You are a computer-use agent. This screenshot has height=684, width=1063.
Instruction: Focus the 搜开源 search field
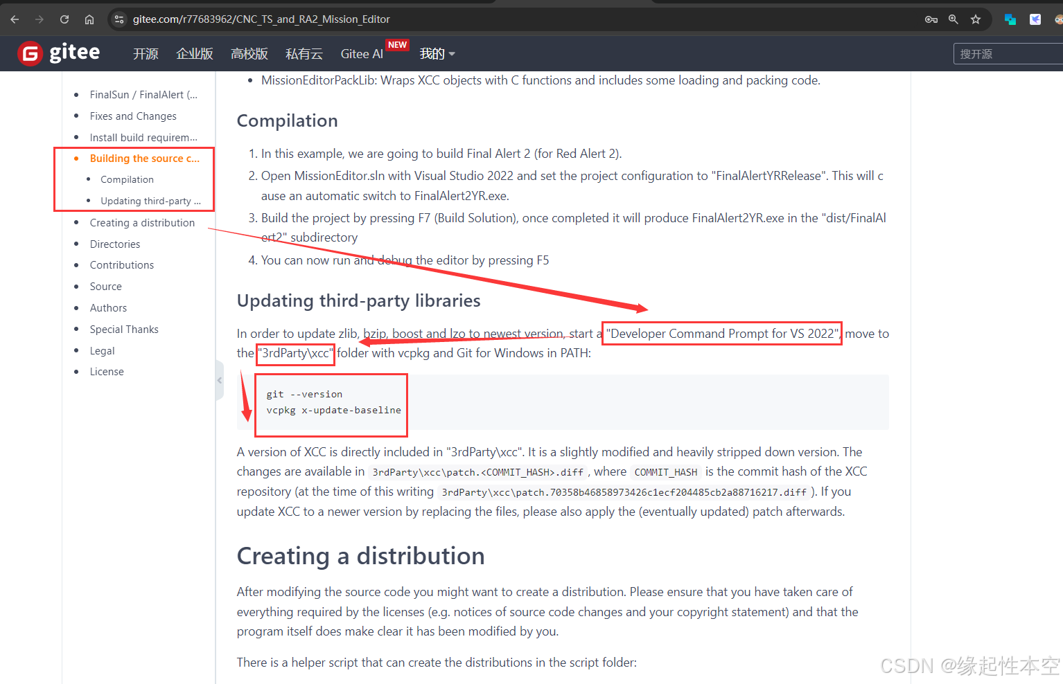coord(1008,54)
